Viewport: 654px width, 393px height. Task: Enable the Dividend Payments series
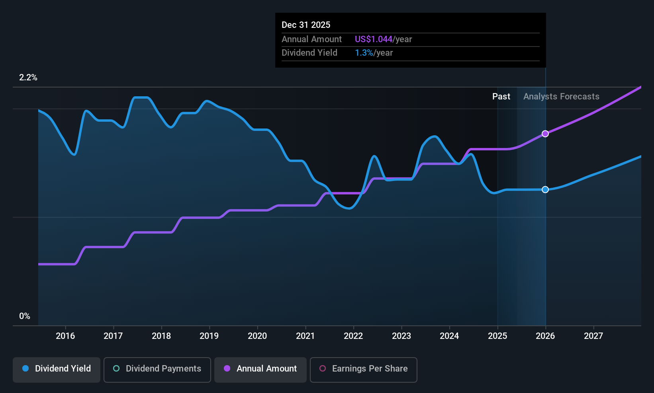pos(157,370)
